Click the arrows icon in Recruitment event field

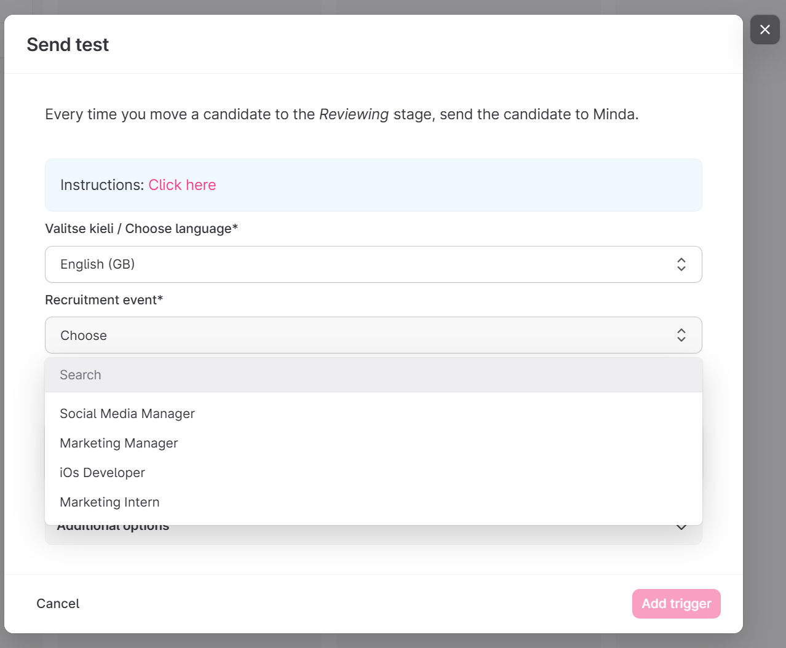[681, 335]
